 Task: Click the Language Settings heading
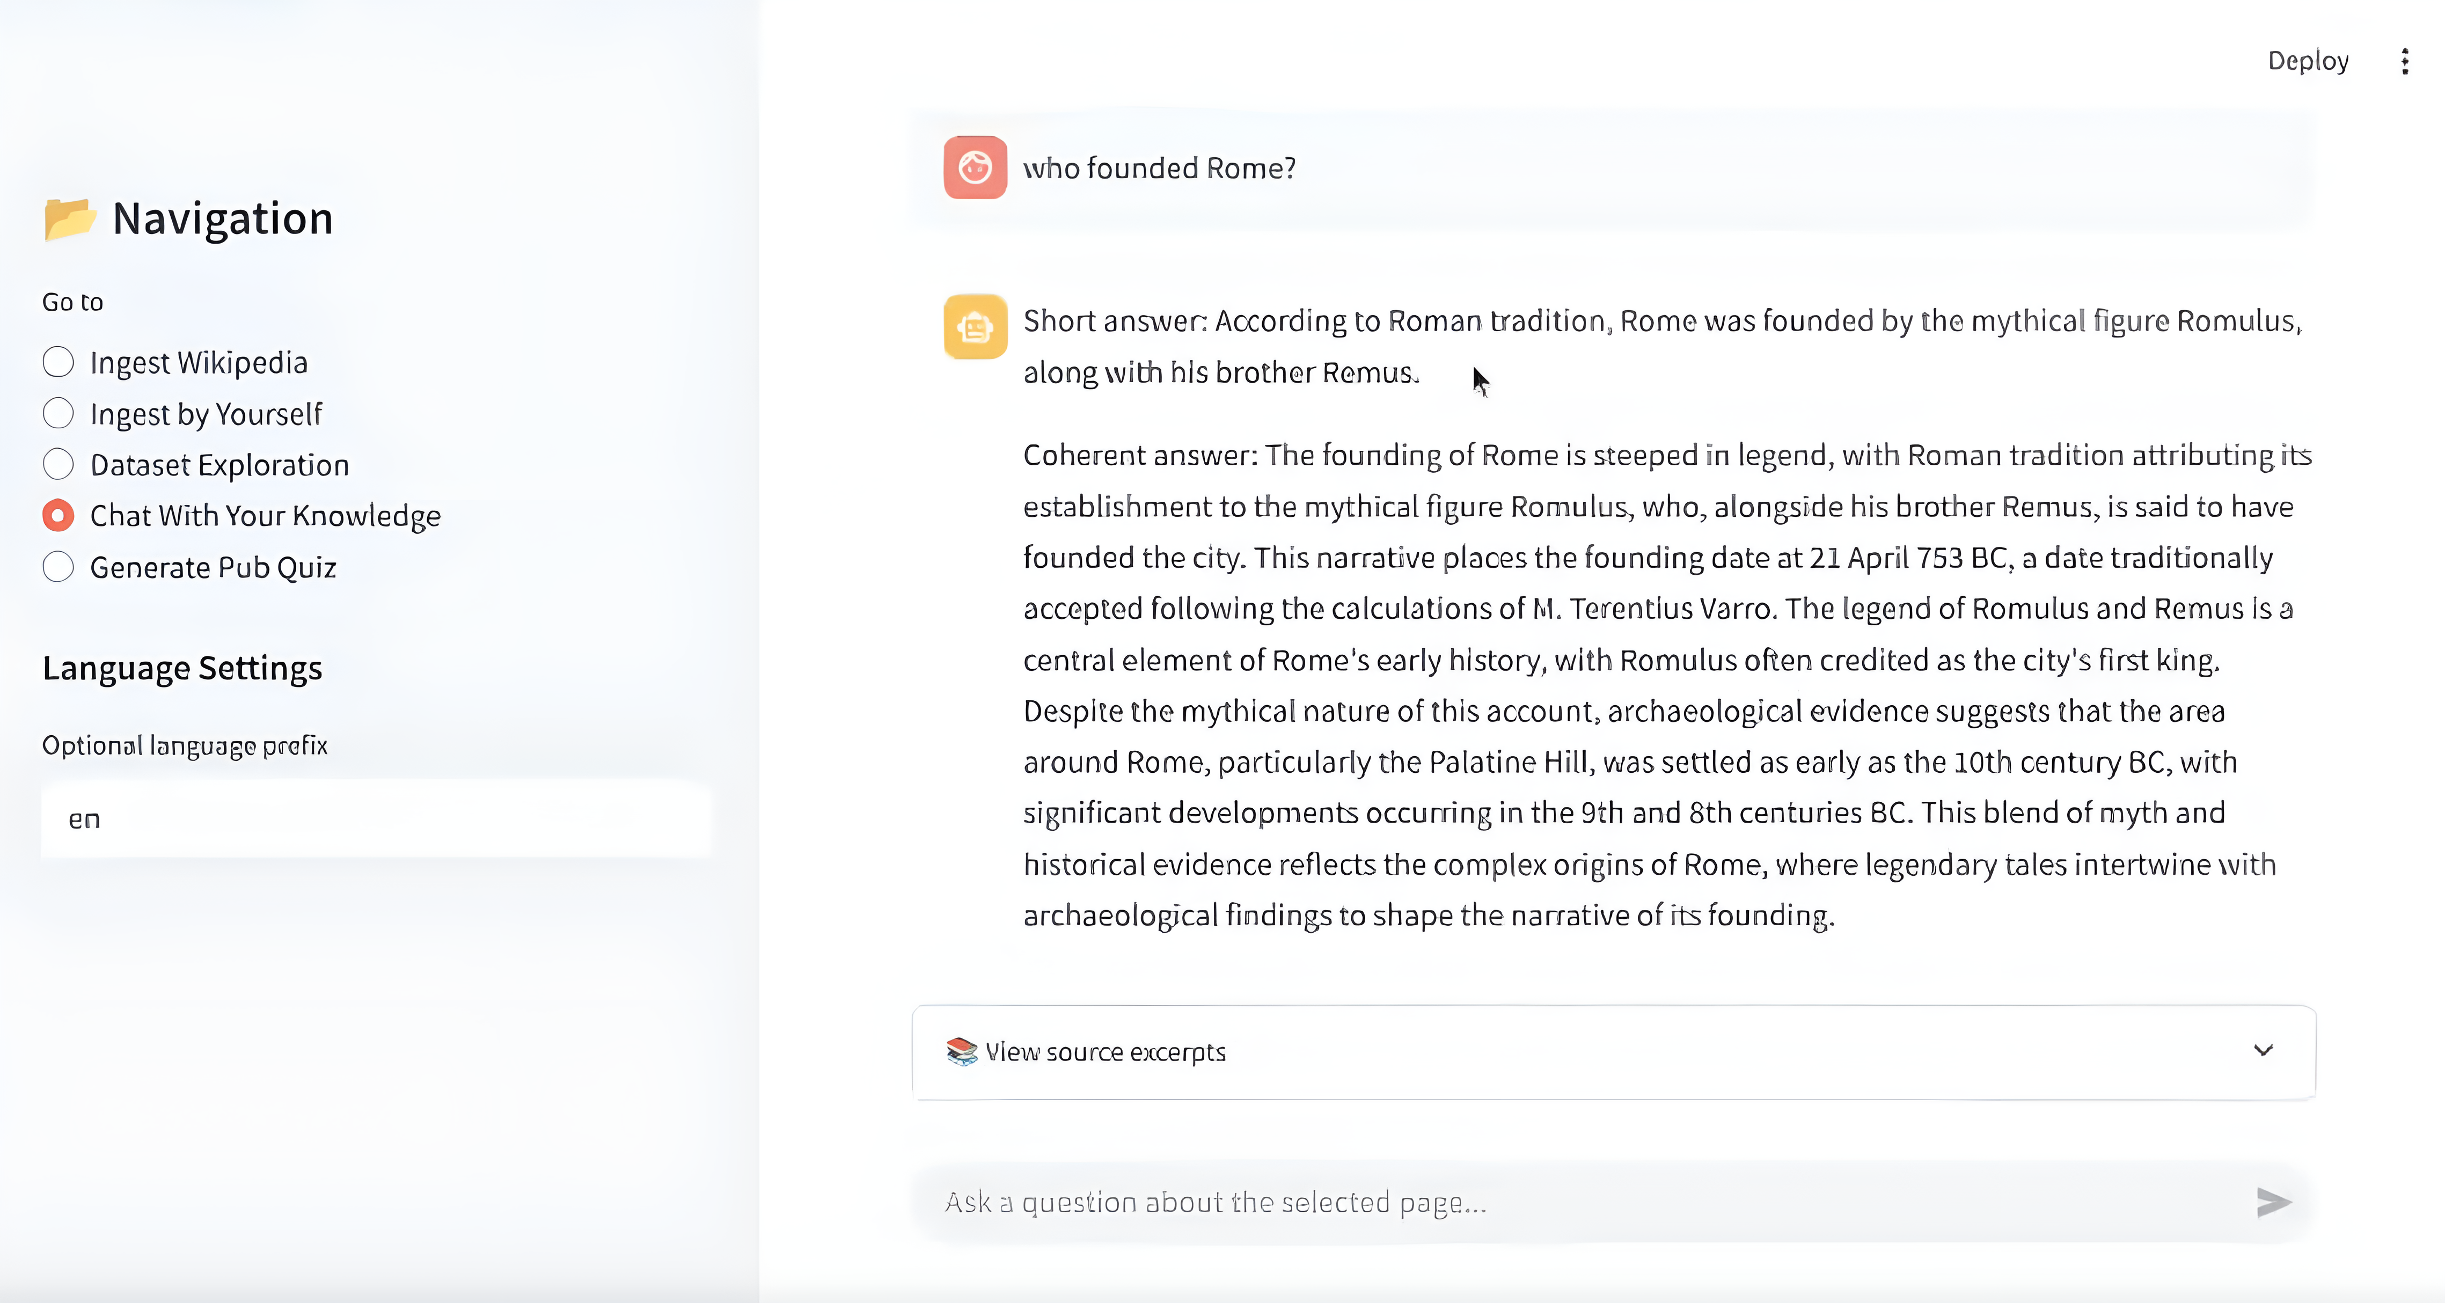click(182, 668)
